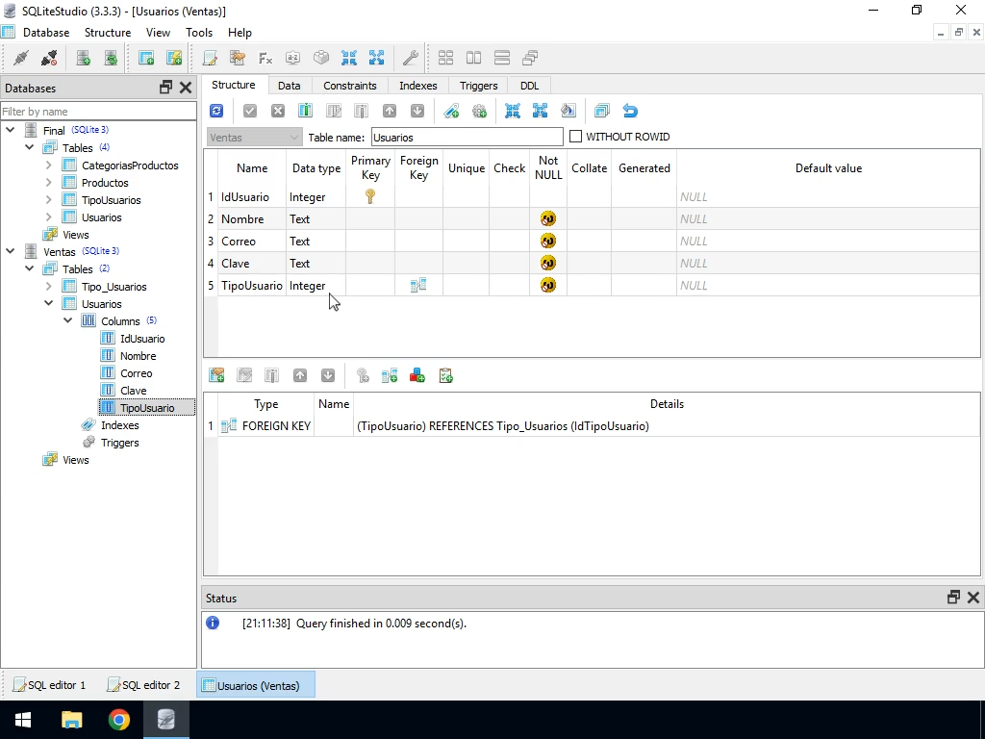Click the blue undo arrow icon
The image size is (985, 739).
(630, 111)
